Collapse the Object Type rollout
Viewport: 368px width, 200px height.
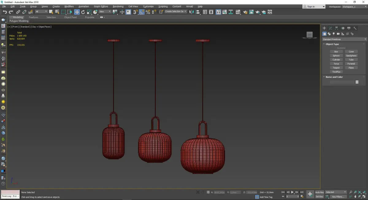click(x=332, y=44)
